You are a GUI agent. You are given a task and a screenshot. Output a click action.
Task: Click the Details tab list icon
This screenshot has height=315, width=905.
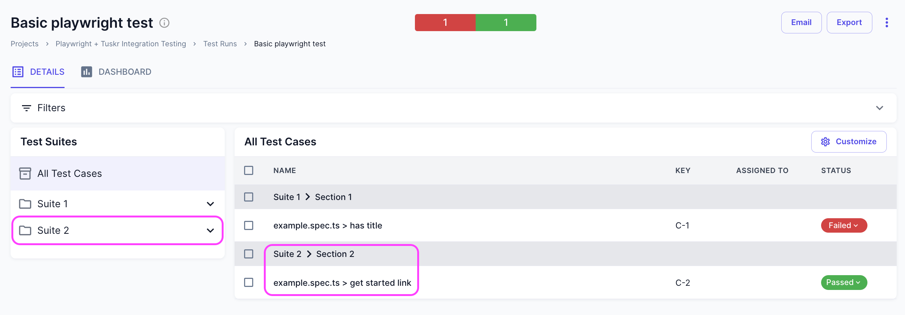[18, 72]
